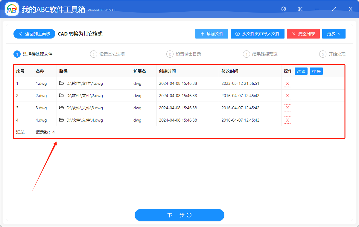This screenshot has height=227, width=359.
Task: Remove 3.dwg from the file list
Action: 287,108
